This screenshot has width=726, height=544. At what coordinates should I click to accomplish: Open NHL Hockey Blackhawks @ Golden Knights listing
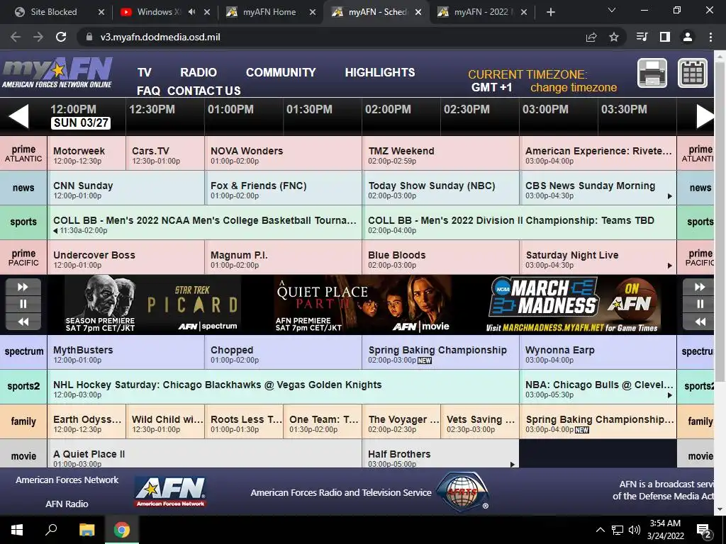click(x=283, y=387)
